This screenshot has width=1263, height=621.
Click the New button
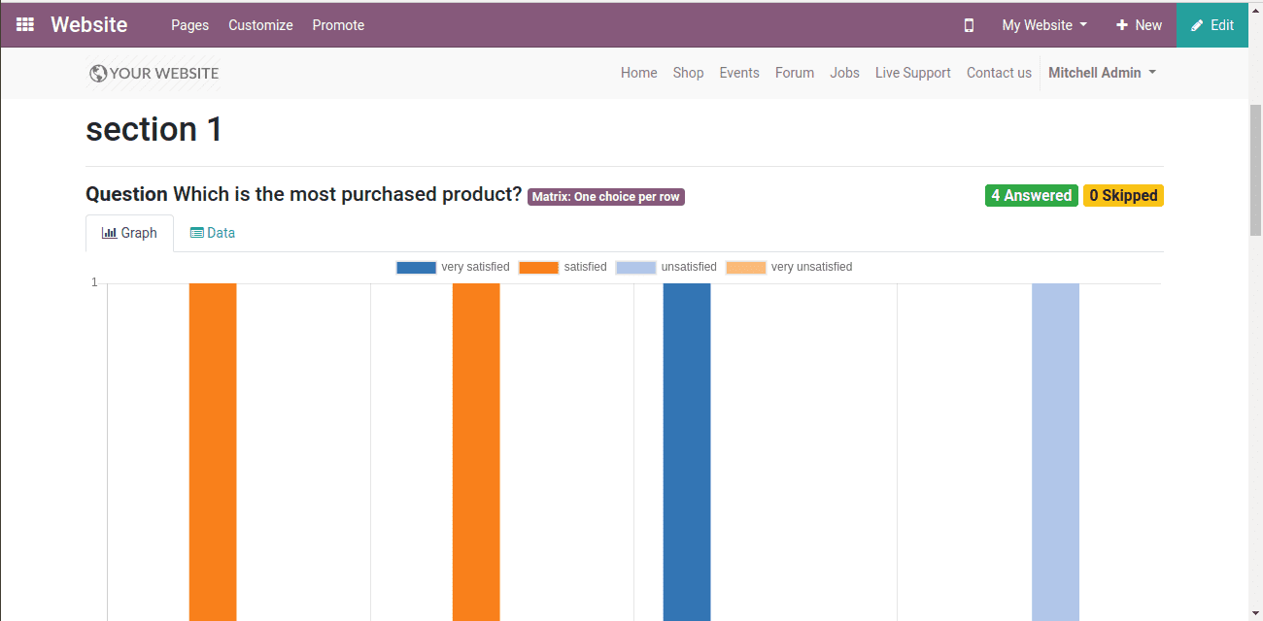[x=1139, y=25]
